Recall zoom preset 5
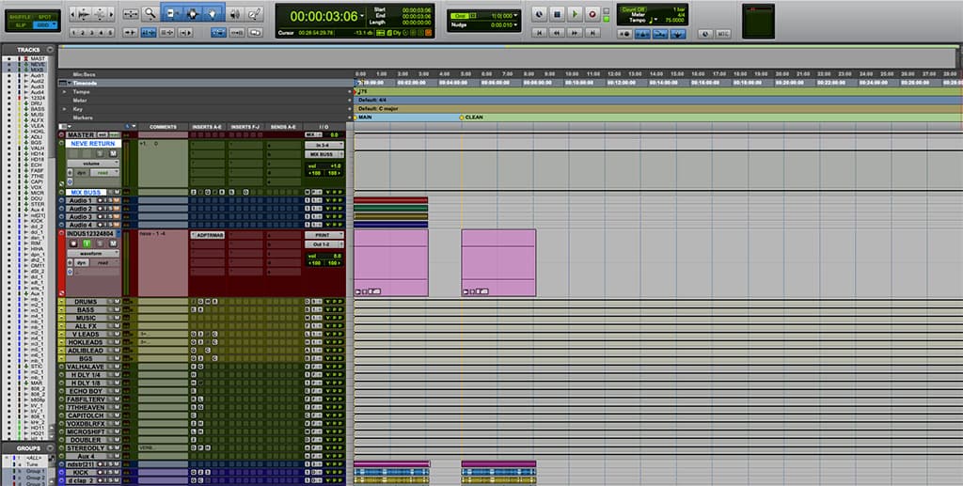Viewport: 963px width, 486px height. [111, 33]
